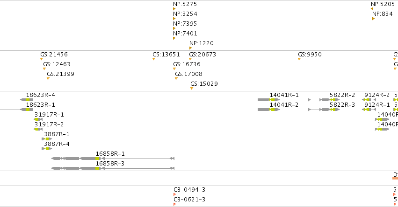Select the 3887R-1 transcript label

[x=57, y=134]
